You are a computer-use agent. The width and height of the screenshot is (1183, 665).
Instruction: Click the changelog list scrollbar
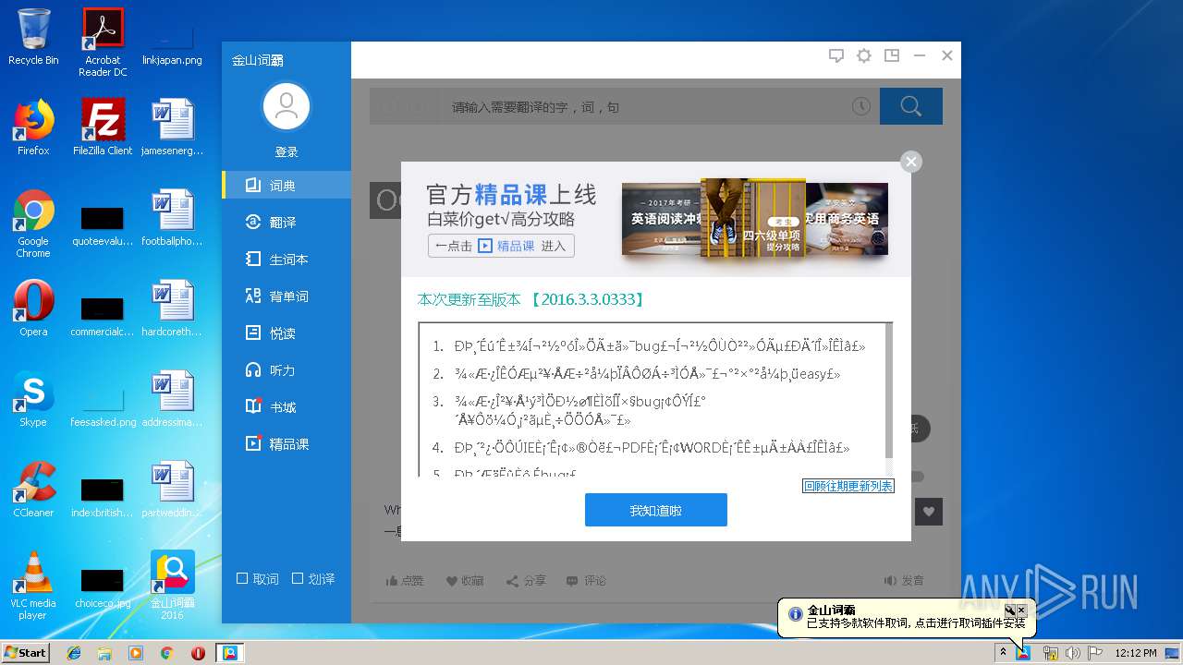point(889,390)
